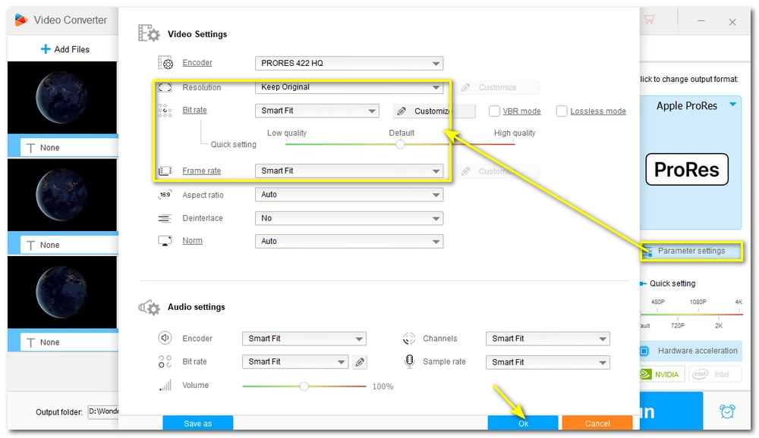
Task: Expand the Apple ProRes format arrow
Action: click(733, 105)
